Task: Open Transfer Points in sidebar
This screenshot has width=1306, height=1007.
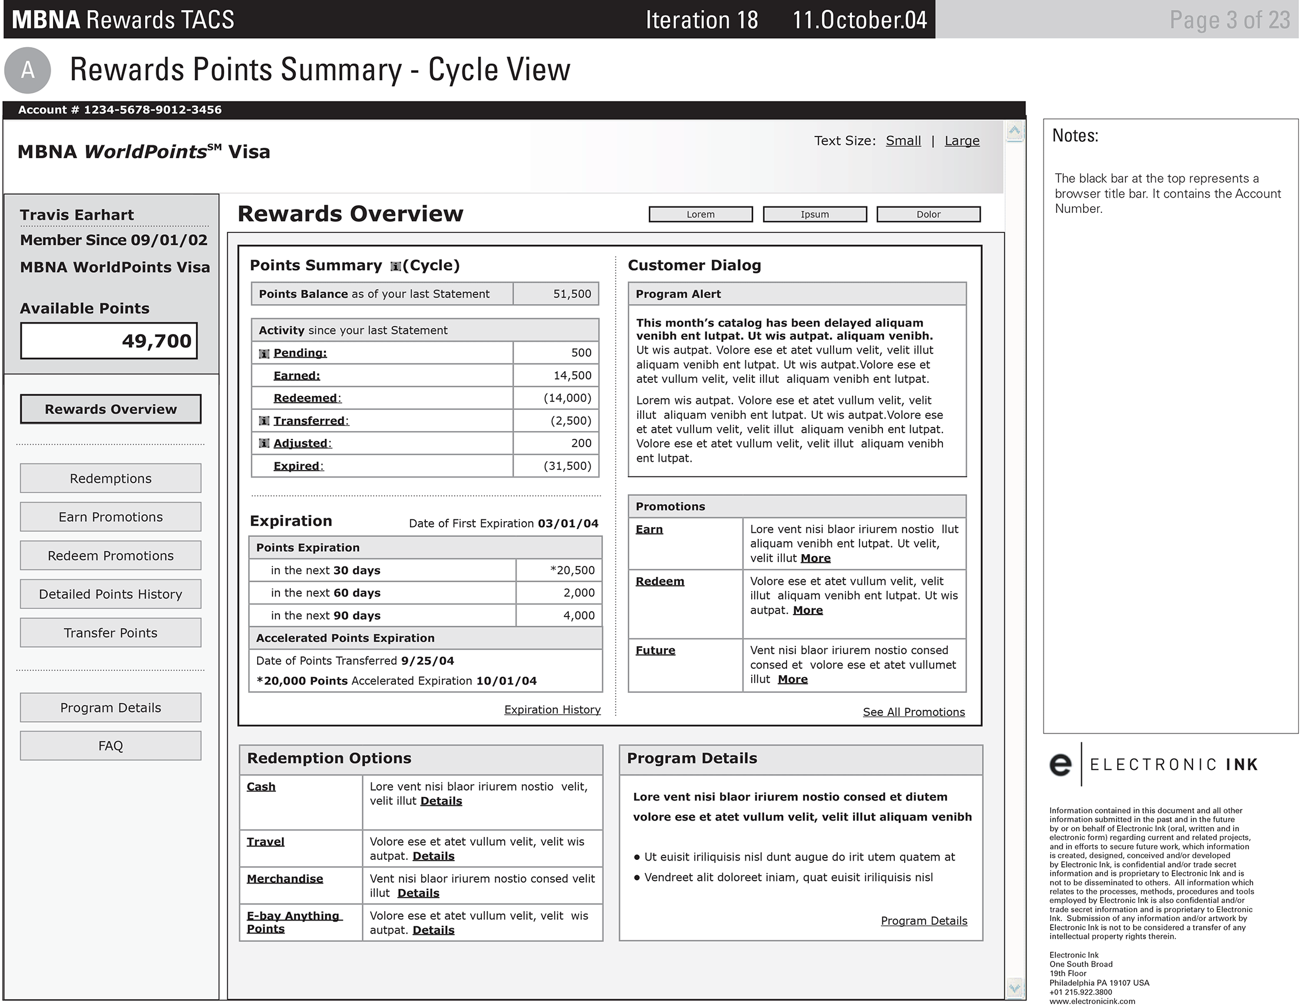Action: click(111, 633)
